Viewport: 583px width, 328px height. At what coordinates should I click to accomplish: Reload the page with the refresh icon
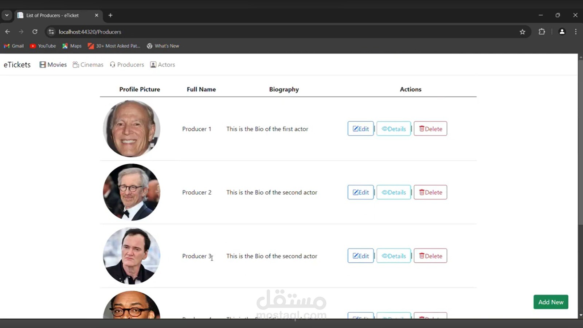(x=35, y=32)
